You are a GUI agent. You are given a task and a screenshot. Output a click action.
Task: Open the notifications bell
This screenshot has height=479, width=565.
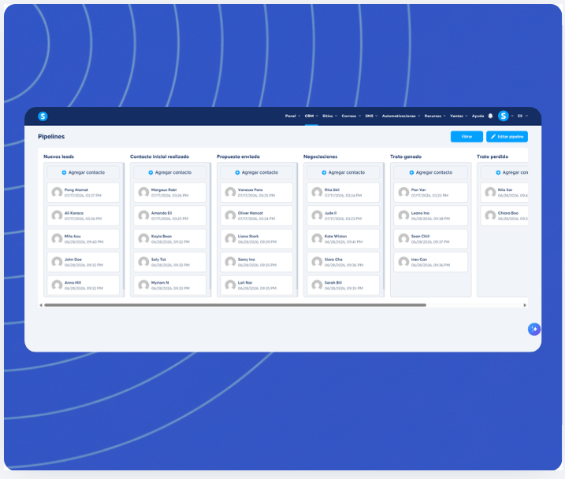click(x=490, y=116)
